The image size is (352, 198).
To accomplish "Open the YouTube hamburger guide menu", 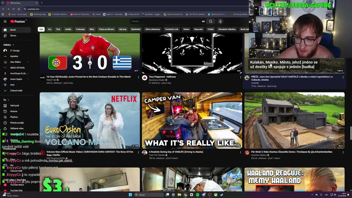I will pyautogui.click(x=5, y=21).
